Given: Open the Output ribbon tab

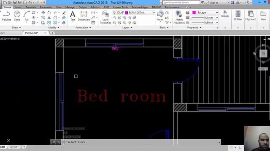Looking at the screenshot, I should coord(83,7).
